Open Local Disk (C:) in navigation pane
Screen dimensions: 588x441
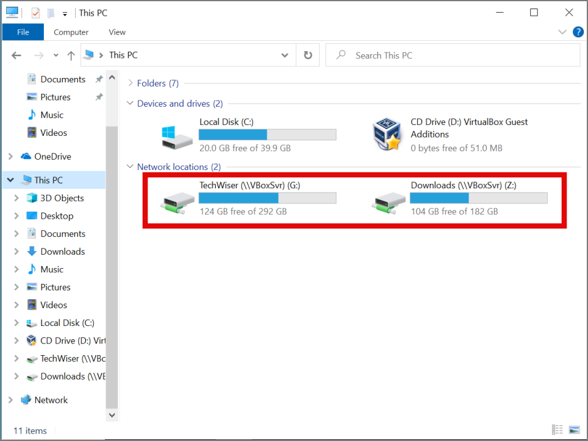coord(60,323)
